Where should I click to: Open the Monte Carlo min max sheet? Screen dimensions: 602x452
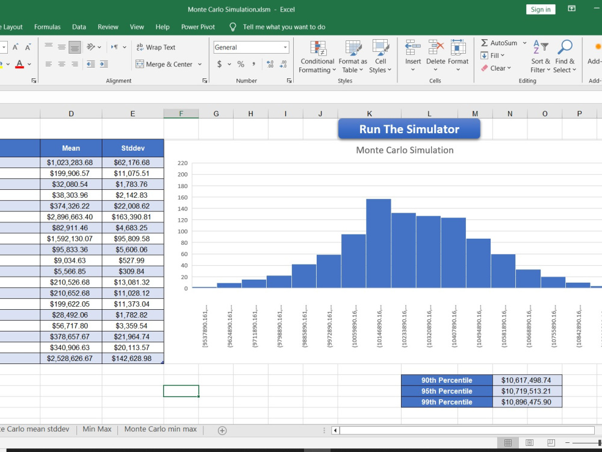160,429
